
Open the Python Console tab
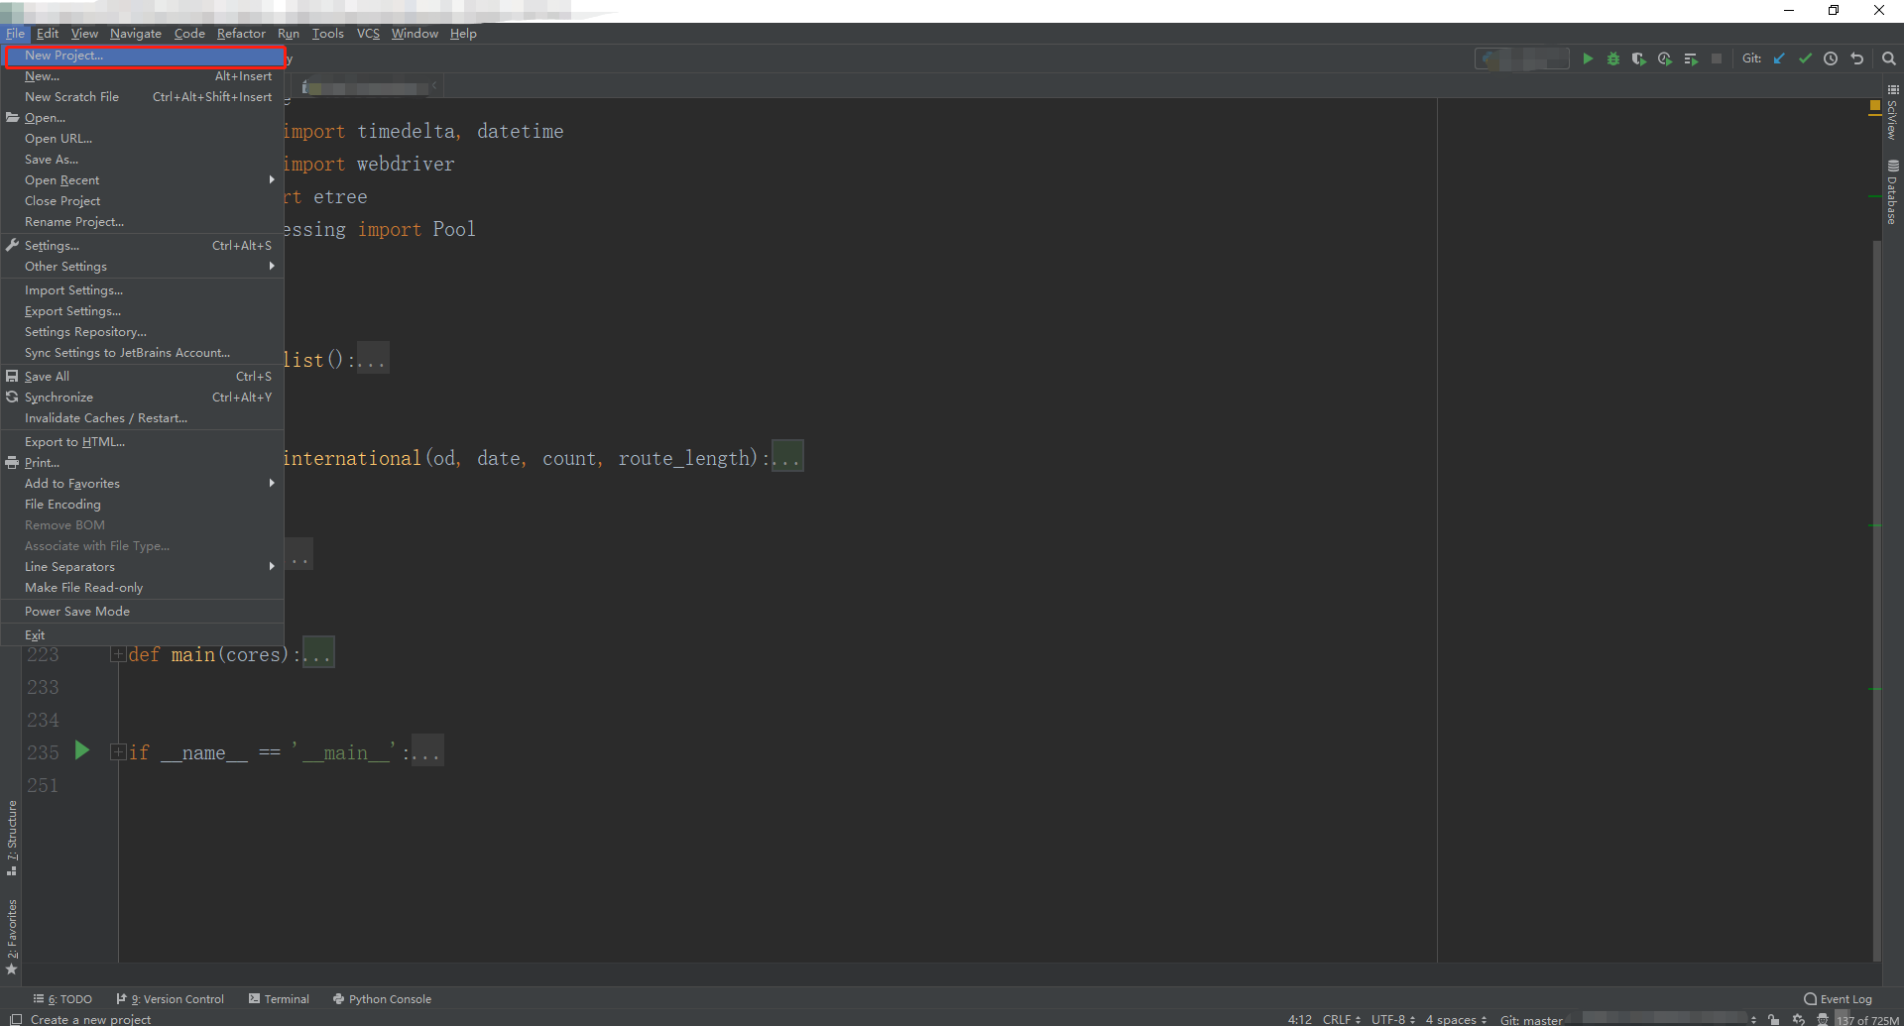tap(383, 999)
